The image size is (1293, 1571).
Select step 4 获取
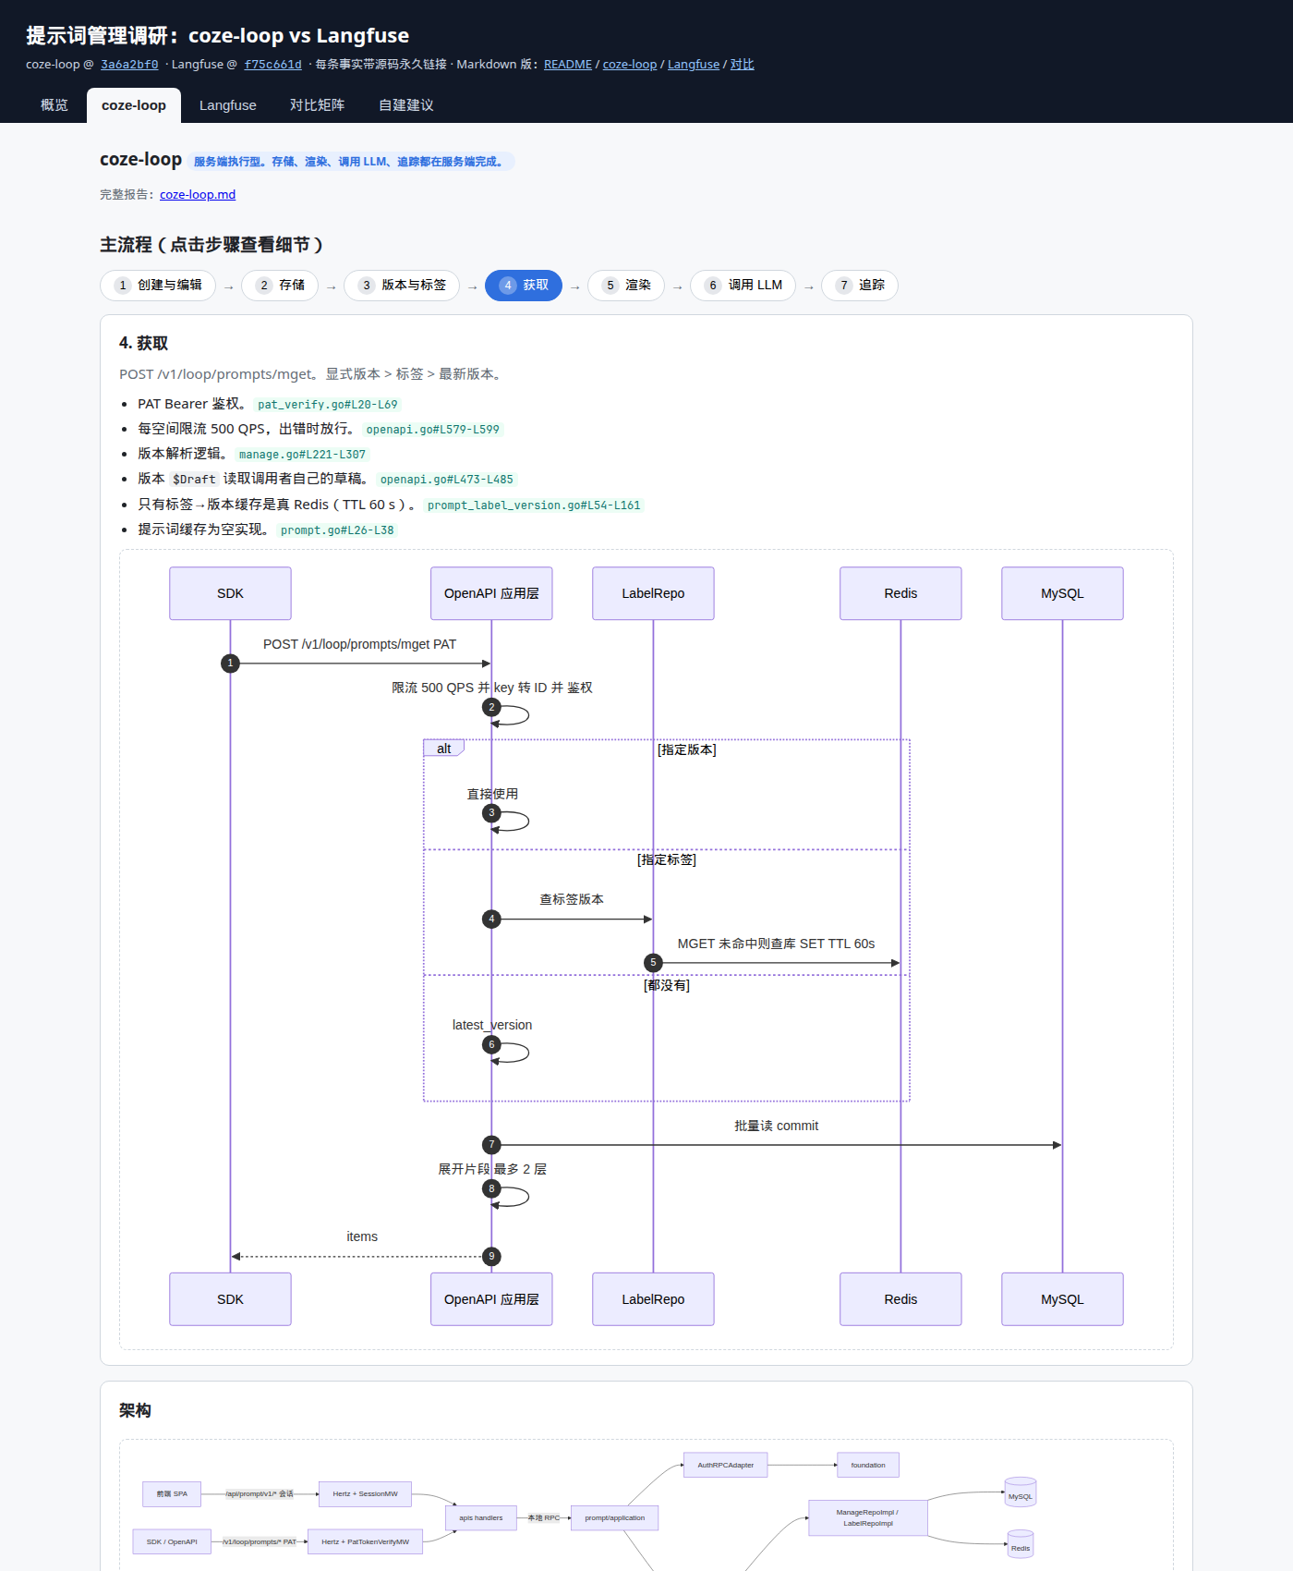point(524,286)
